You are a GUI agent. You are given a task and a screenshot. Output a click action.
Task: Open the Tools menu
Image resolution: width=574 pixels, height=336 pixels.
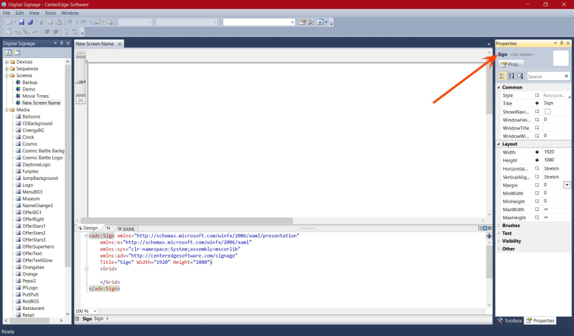(x=50, y=13)
